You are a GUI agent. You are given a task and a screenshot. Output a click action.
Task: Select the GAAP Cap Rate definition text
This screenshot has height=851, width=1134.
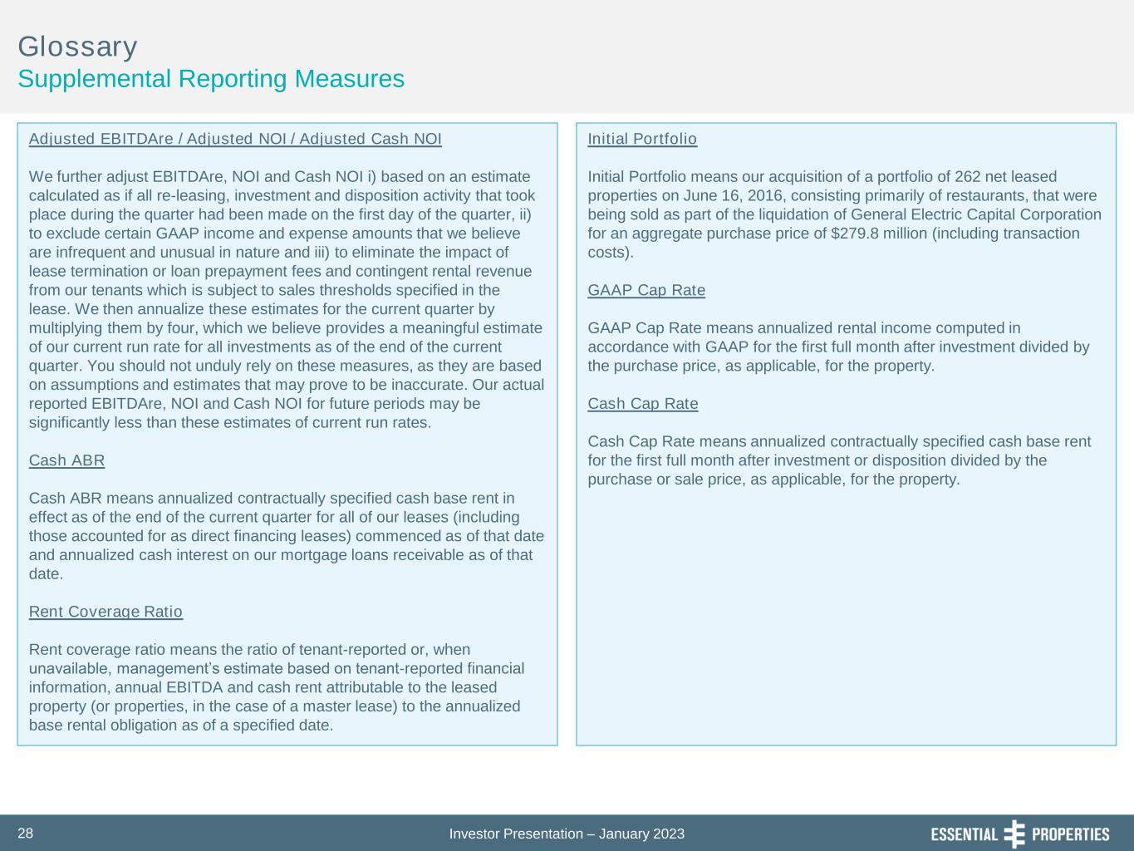pos(838,347)
